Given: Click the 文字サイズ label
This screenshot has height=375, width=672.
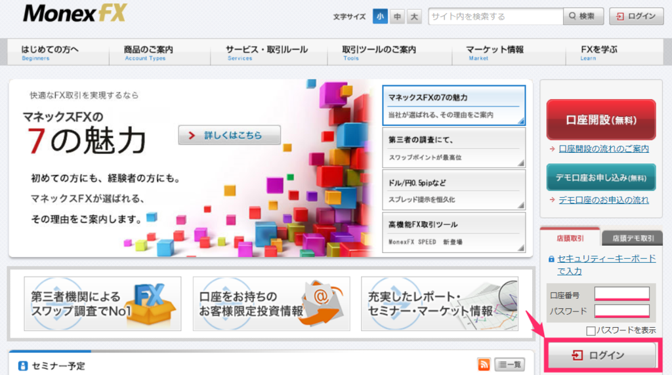Looking at the screenshot, I should click(349, 16).
